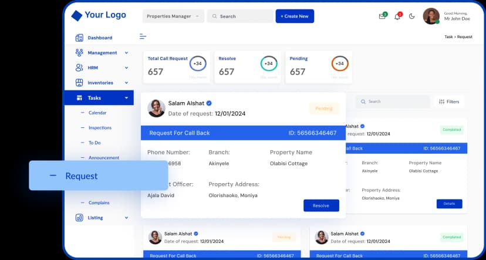
Task: Collapse sidebar with hamburger menu icon
Action: pos(143,36)
